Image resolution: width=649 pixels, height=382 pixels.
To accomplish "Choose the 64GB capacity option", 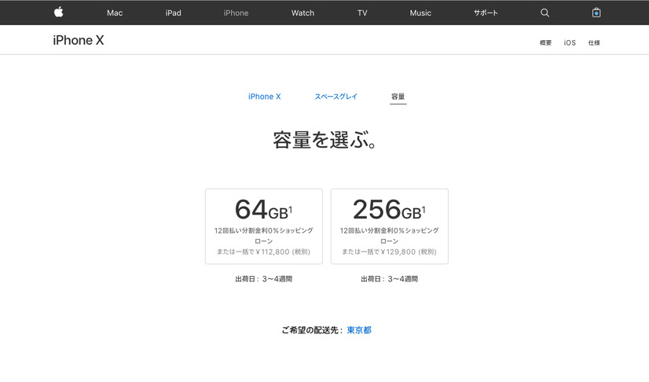I will point(264,226).
